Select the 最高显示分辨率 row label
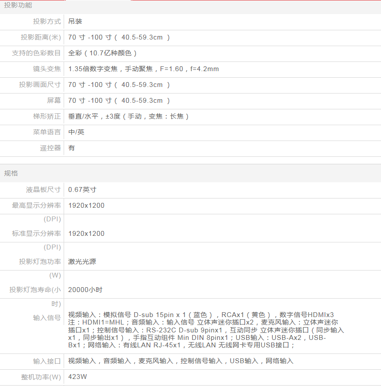This screenshot has width=381, height=386. [36, 206]
